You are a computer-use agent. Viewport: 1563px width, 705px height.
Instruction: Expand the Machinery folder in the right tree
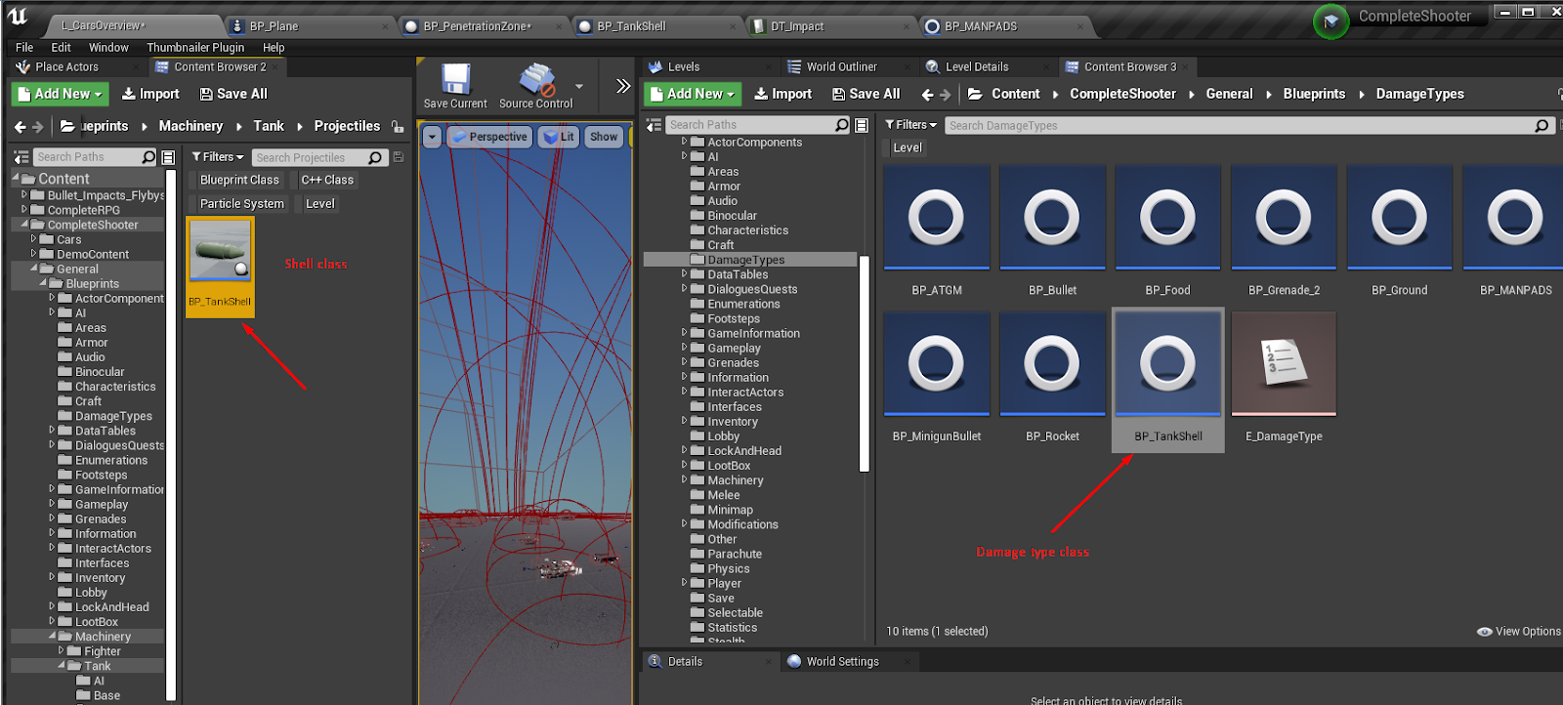[x=685, y=480]
